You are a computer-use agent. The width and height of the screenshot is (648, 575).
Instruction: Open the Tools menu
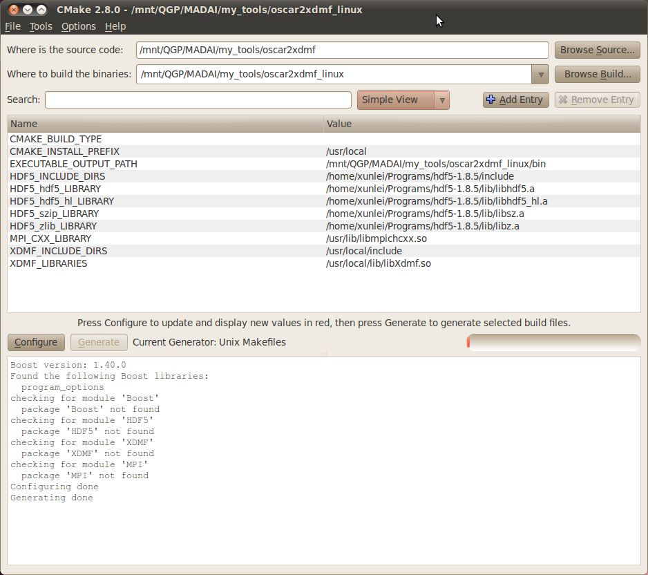[41, 26]
